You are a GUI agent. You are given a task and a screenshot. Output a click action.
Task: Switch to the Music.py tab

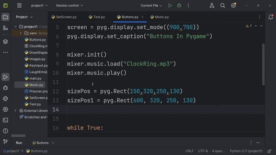pyautogui.click(x=160, y=17)
